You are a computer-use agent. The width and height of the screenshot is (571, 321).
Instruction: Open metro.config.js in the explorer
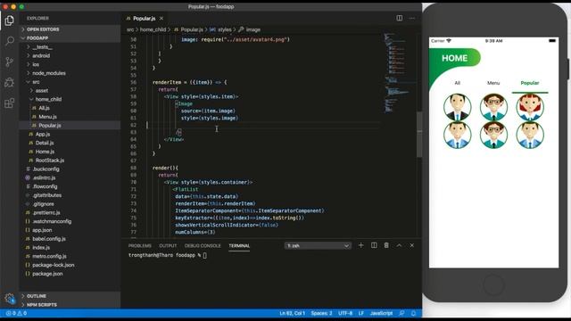pos(70,256)
